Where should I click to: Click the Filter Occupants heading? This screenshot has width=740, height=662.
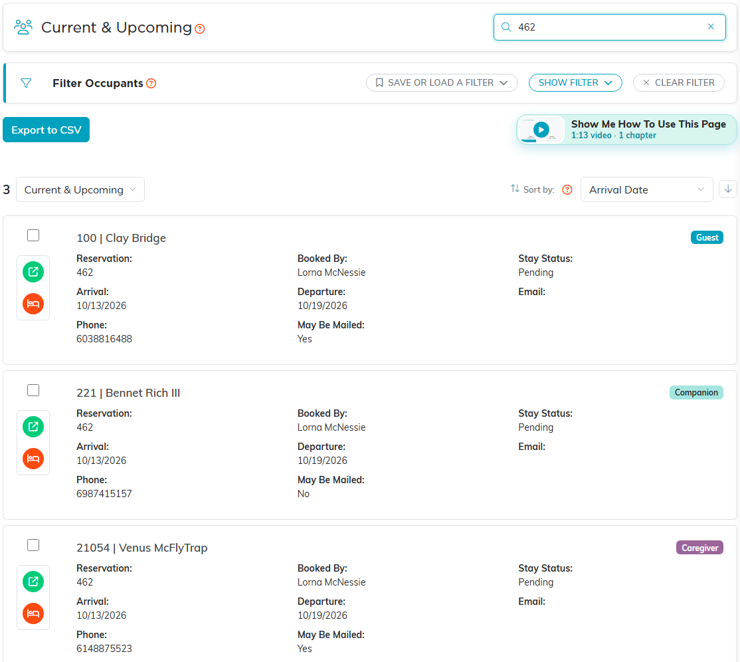(x=98, y=84)
